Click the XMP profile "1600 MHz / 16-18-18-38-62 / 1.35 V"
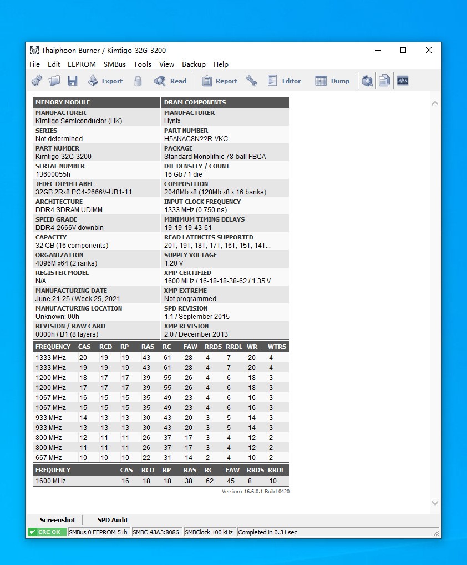 (217, 281)
